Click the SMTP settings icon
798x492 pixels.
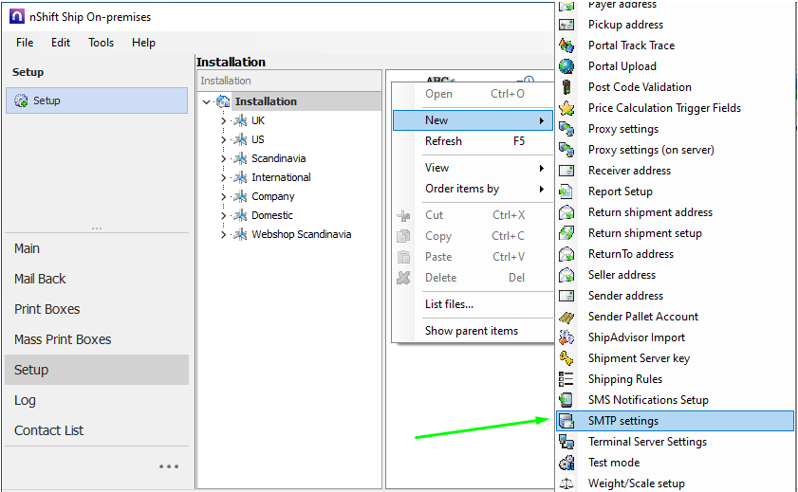click(566, 421)
